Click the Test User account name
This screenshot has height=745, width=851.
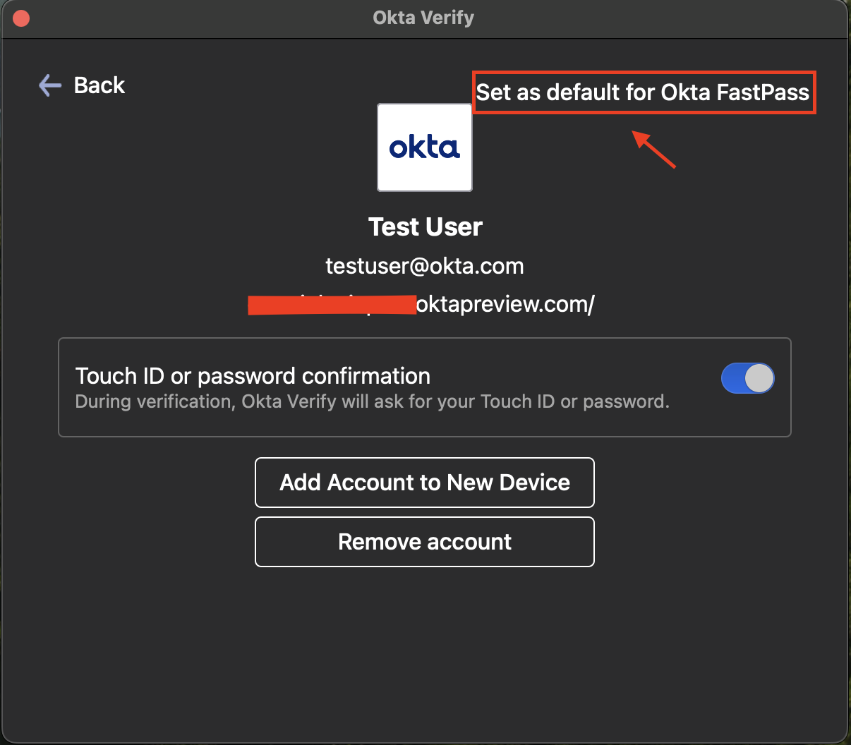[x=425, y=227]
